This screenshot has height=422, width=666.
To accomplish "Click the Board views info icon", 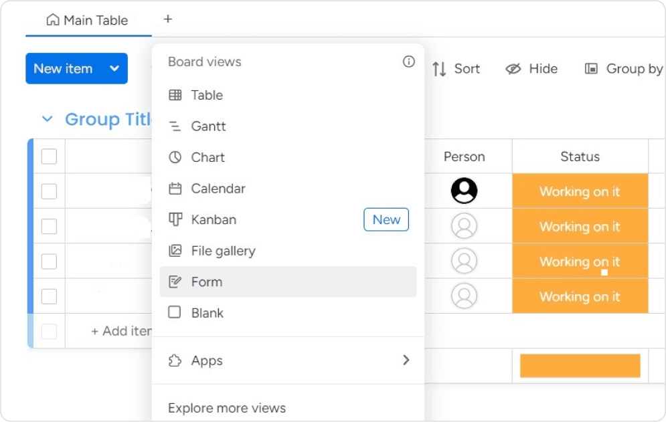I will [408, 61].
